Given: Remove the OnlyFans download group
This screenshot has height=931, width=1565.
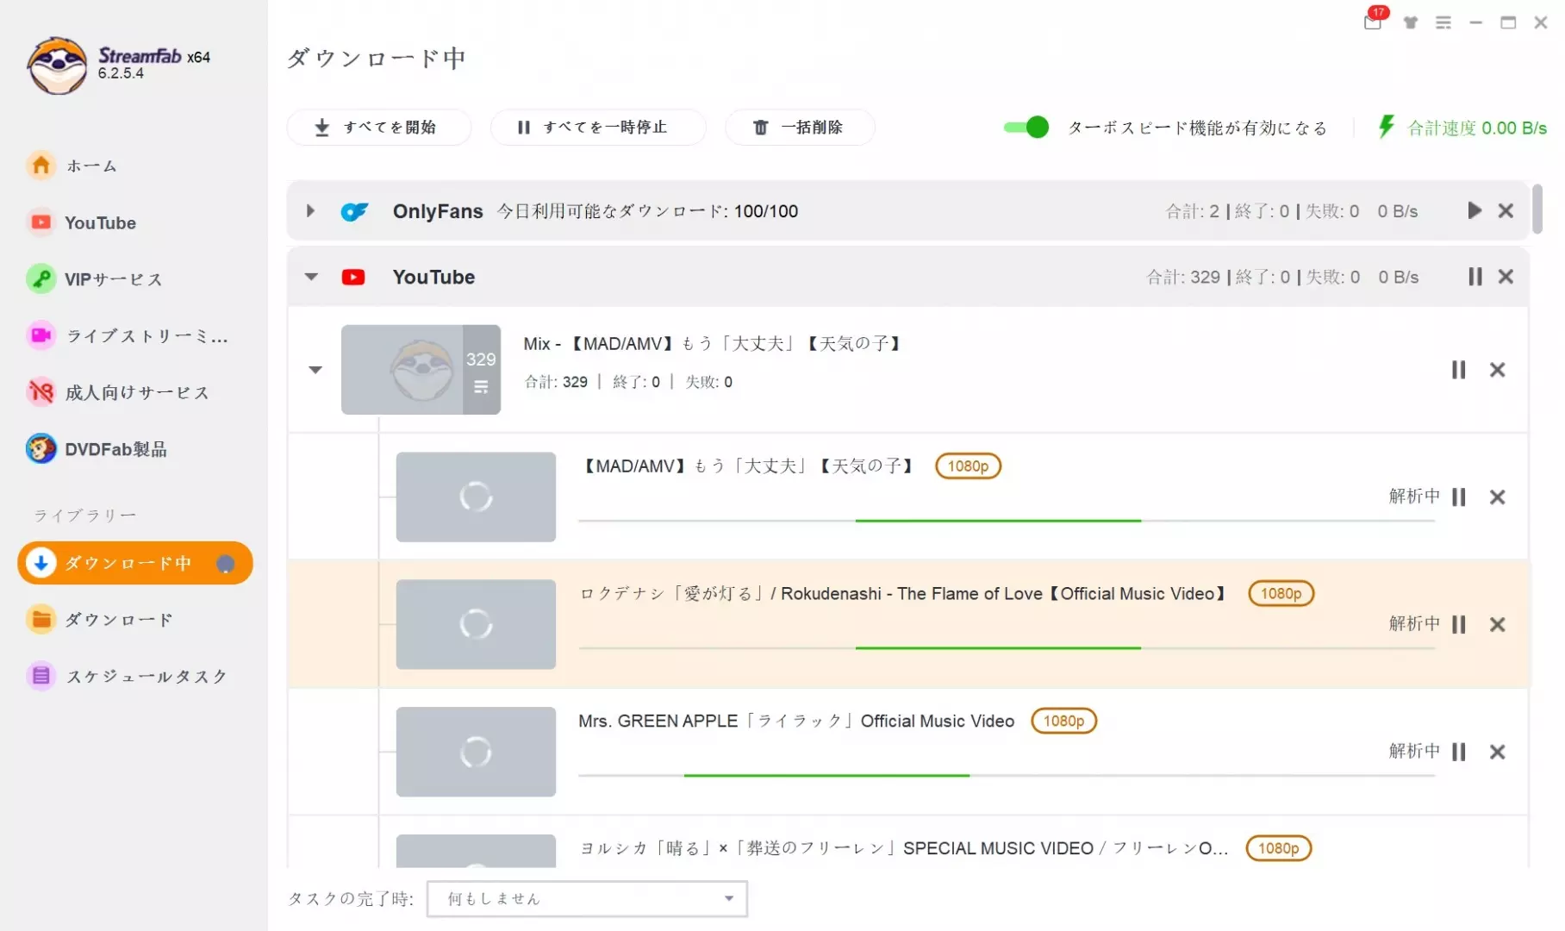Looking at the screenshot, I should point(1506,210).
